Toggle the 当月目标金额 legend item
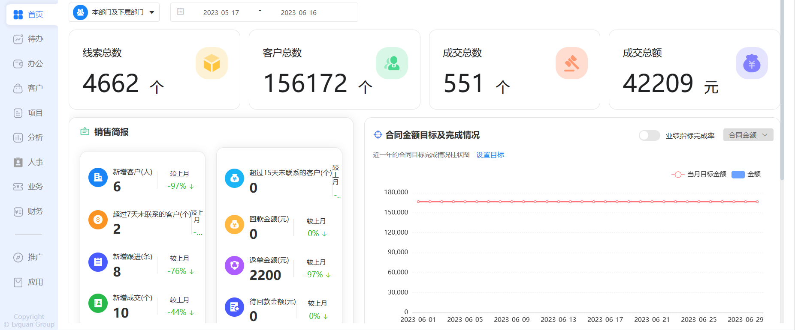This screenshot has width=795, height=330. [699, 174]
